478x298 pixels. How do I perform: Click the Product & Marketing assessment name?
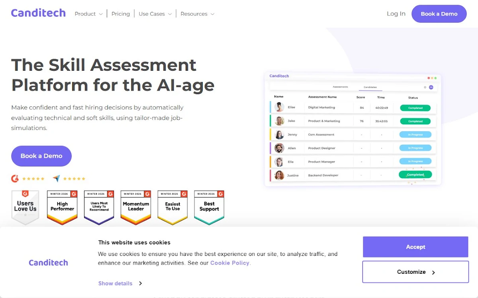(x=324, y=121)
